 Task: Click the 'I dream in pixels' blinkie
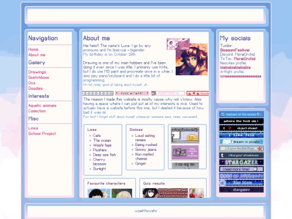tap(241, 142)
